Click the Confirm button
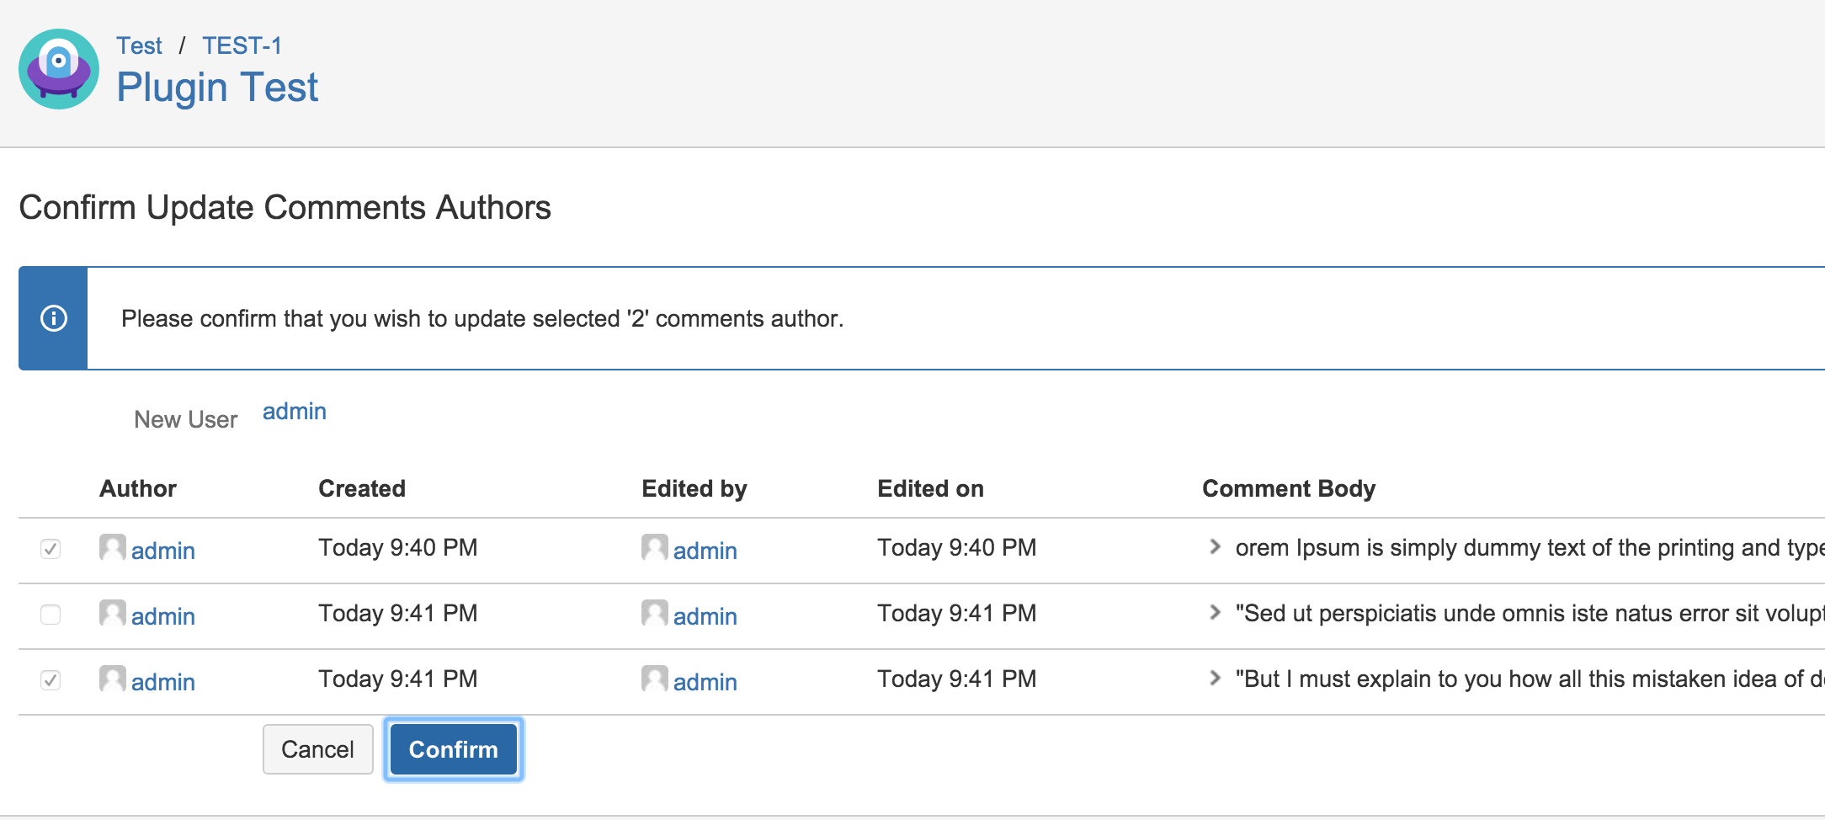This screenshot has width=1825, height=820. pos(454,749)
